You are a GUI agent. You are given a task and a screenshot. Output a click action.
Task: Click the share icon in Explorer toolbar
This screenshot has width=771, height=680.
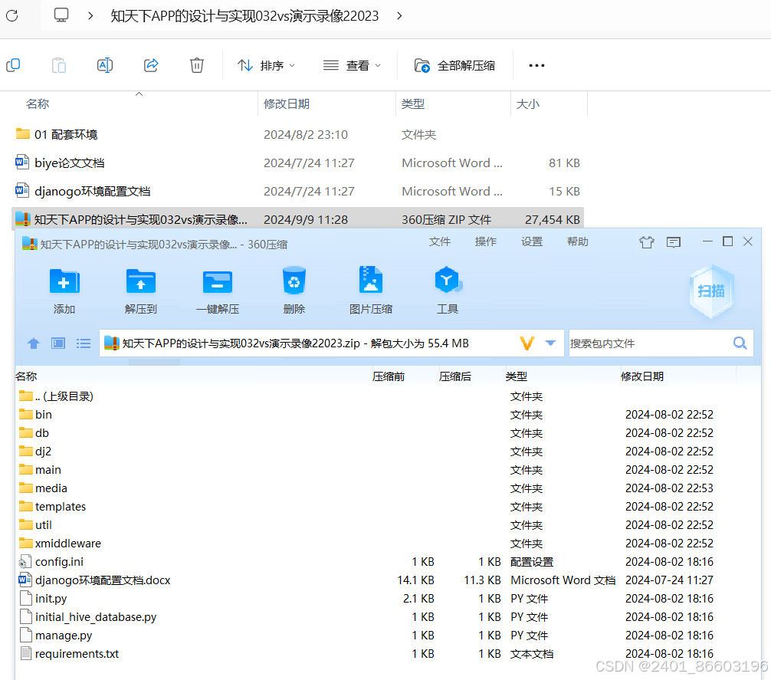pyautogui.click(x=151, y=65)
